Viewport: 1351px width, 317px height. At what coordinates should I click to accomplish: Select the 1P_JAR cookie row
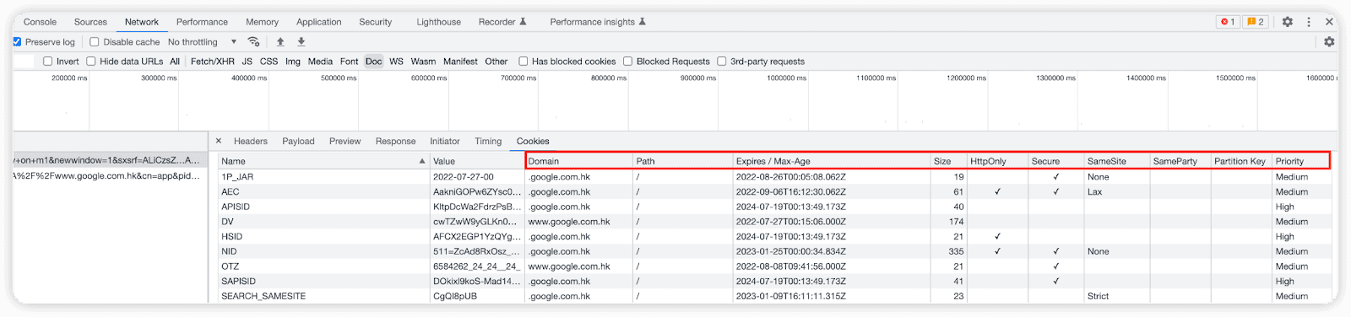point(775,177)
